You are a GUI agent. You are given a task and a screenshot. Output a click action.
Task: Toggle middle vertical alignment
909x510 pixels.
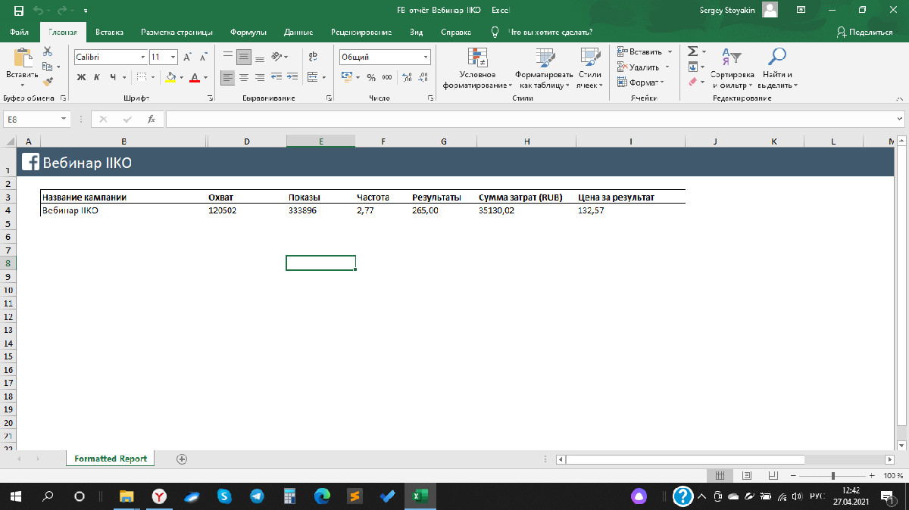coord(243,58)
